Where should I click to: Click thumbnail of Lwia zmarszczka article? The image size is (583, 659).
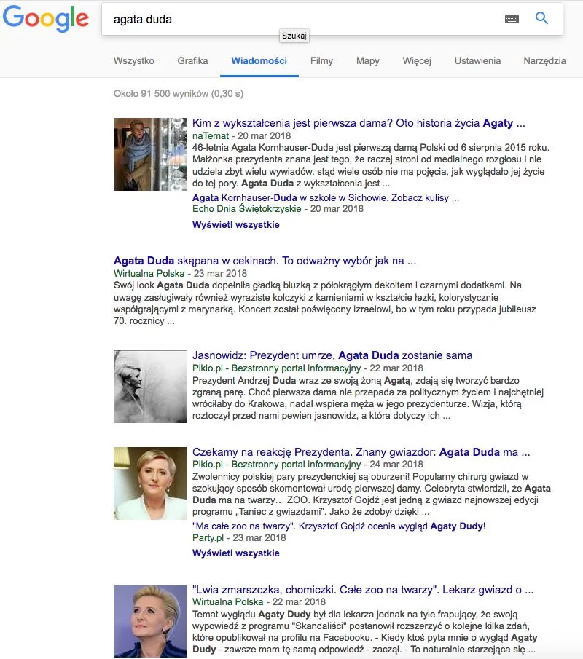pos(149,621)
